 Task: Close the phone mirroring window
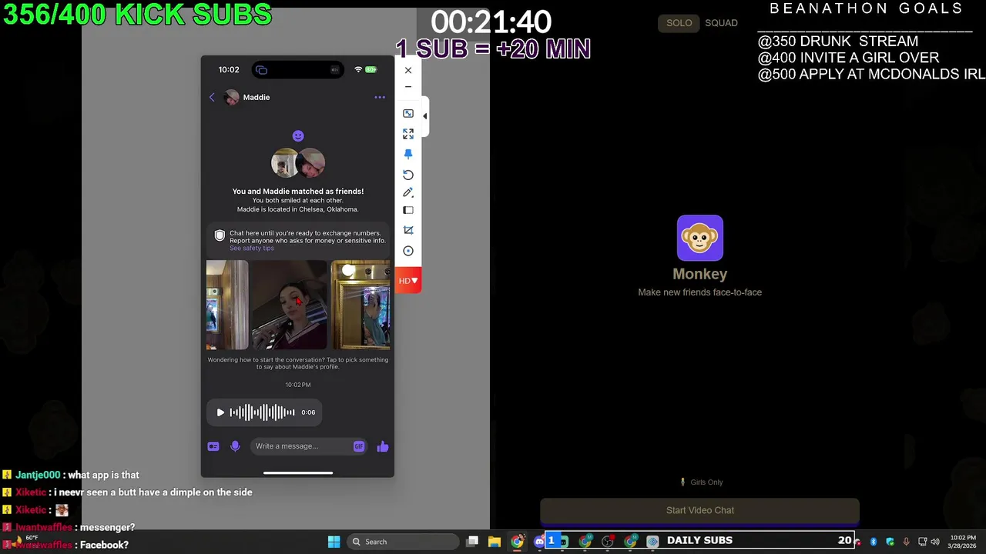408,70
